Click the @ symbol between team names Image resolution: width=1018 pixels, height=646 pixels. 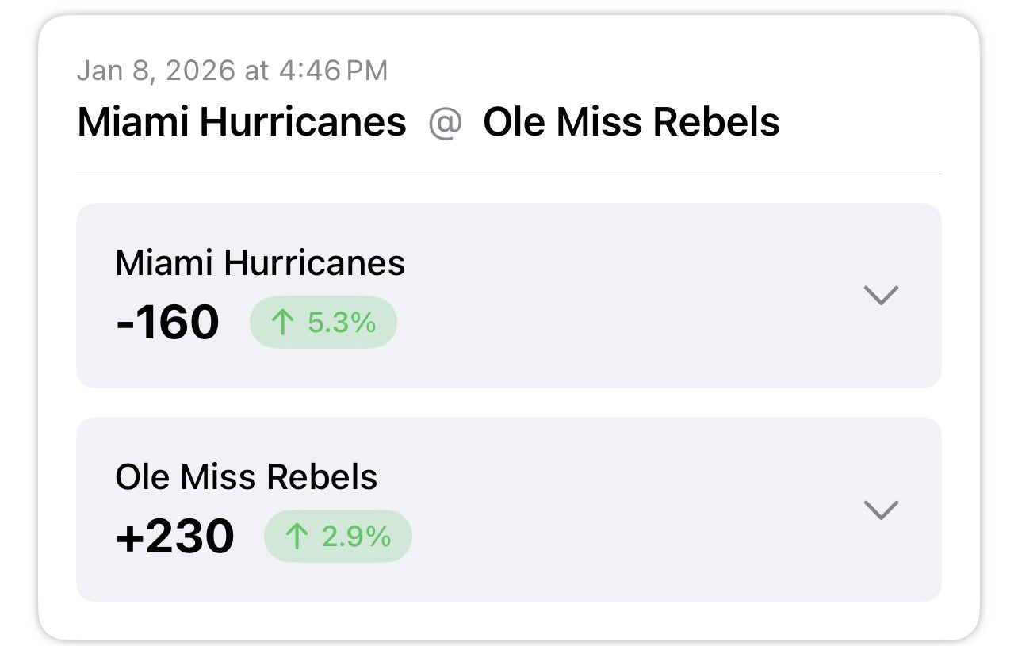pyautogui.click(x=445, y=123)
